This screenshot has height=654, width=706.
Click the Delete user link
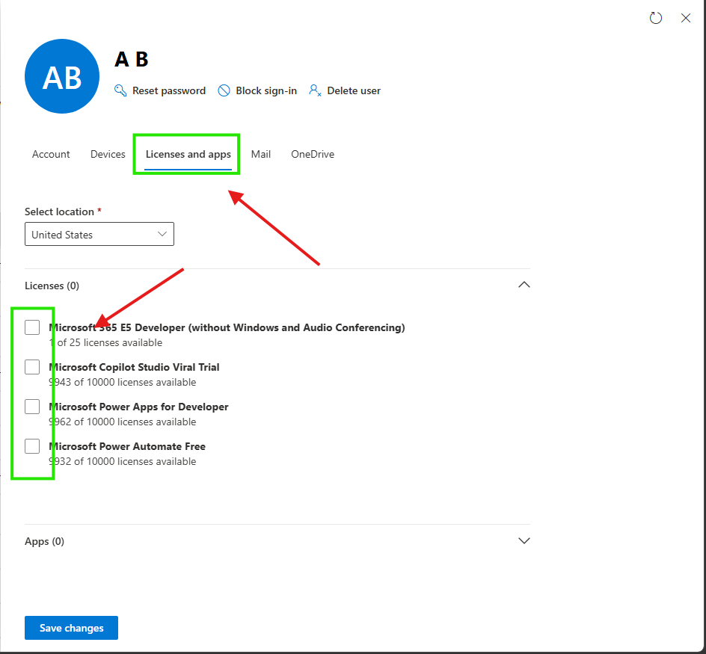354,91
